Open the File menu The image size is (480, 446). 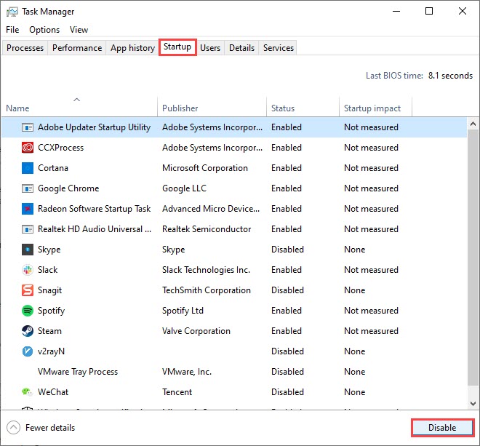pyautogui.click(x=12, y=30)
